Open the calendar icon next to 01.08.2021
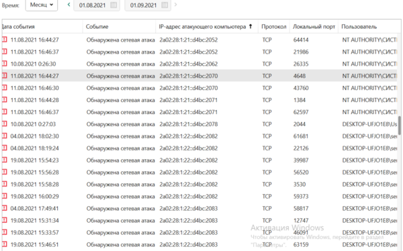Screen dimensions: 403x251 click(x=114, y=5)
